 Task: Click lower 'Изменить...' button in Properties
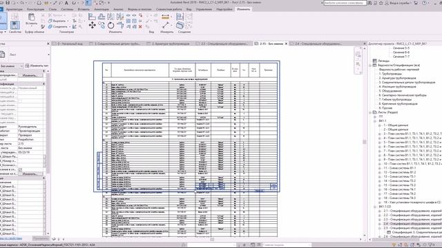[30, 174]
